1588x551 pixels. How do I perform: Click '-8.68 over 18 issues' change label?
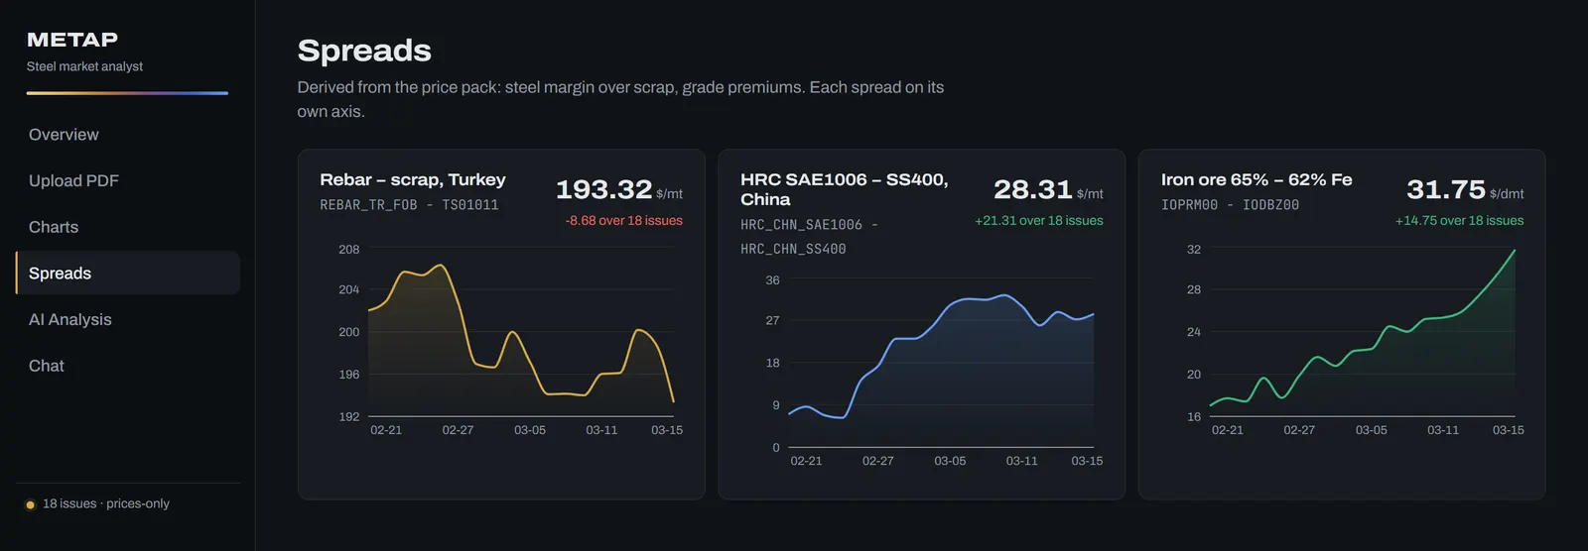point(623,221)
